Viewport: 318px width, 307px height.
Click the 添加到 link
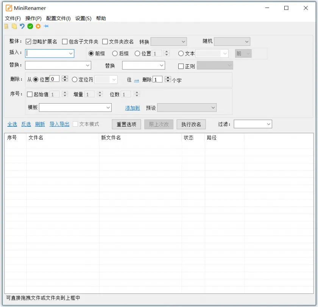click(132, 108)
